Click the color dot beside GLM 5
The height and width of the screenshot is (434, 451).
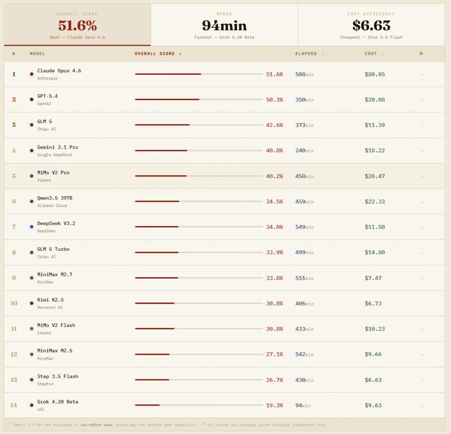32,125
